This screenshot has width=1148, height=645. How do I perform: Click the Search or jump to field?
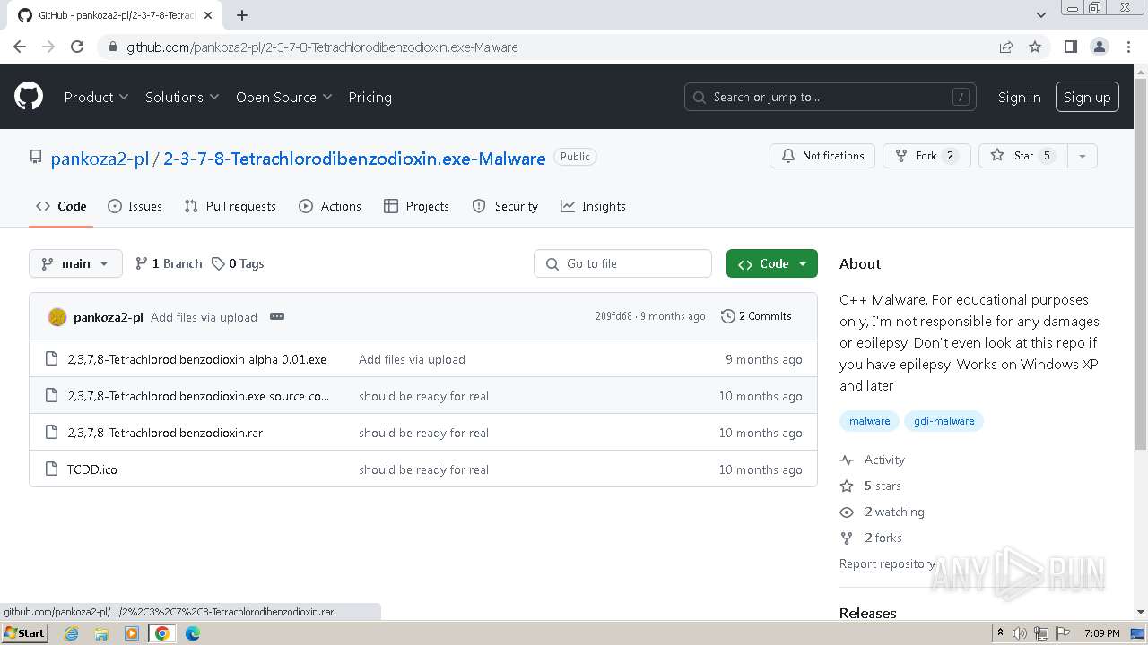tap(831, 97)
